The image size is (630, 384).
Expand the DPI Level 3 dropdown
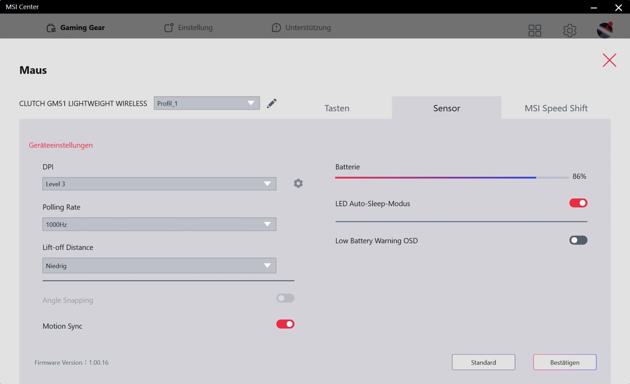(x=159, y=184)
